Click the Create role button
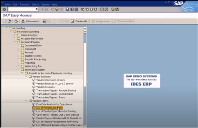 [x=79, y=21]
